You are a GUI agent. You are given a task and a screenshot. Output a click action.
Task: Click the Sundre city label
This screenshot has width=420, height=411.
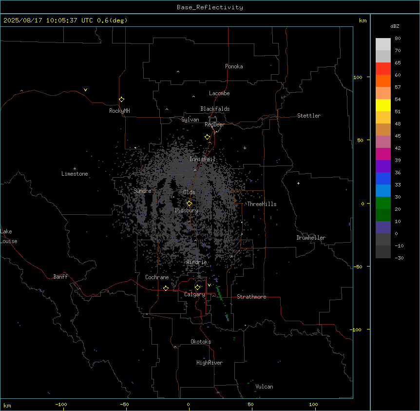tap(142, 191)
